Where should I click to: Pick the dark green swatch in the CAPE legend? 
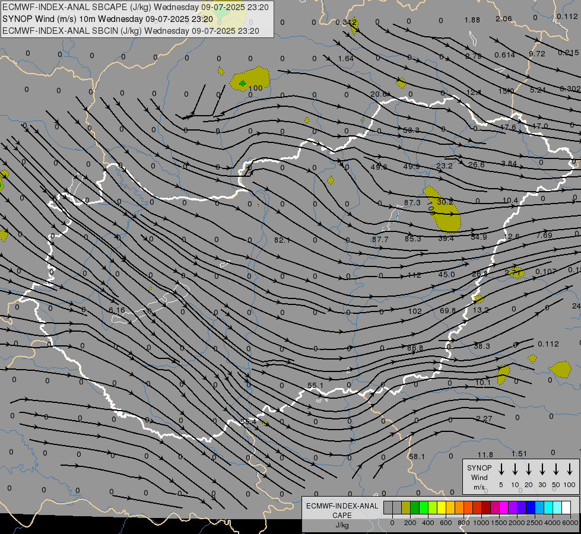coord(415,507)
